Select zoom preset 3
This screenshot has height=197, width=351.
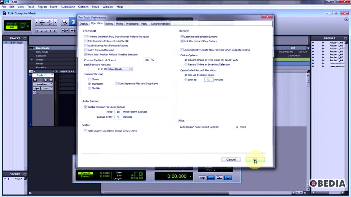(46, 31)
